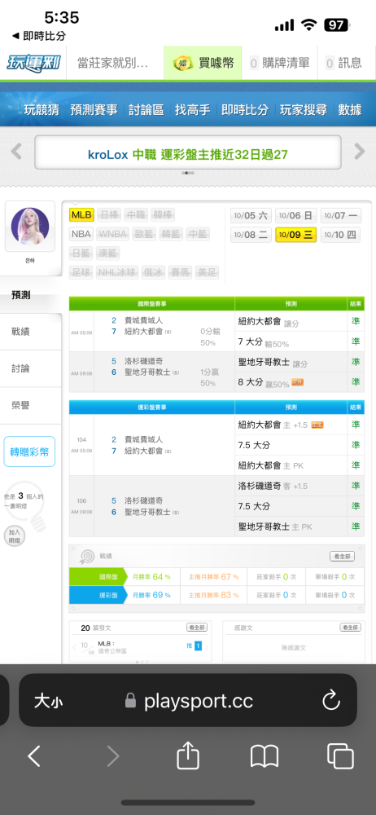Select the NBA league filter

coord(81,235)
